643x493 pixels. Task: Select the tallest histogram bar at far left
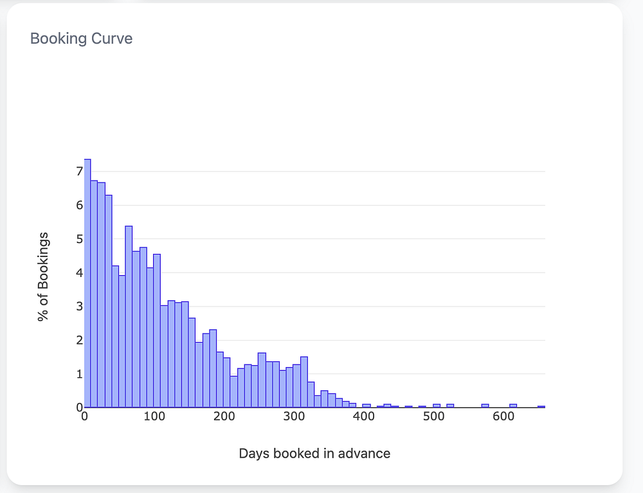point(87,283)
